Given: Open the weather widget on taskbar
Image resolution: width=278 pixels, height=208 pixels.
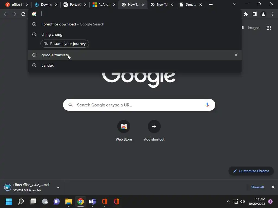Looking at the screenshot, I should pyautogui.click(x=45, y=201).
